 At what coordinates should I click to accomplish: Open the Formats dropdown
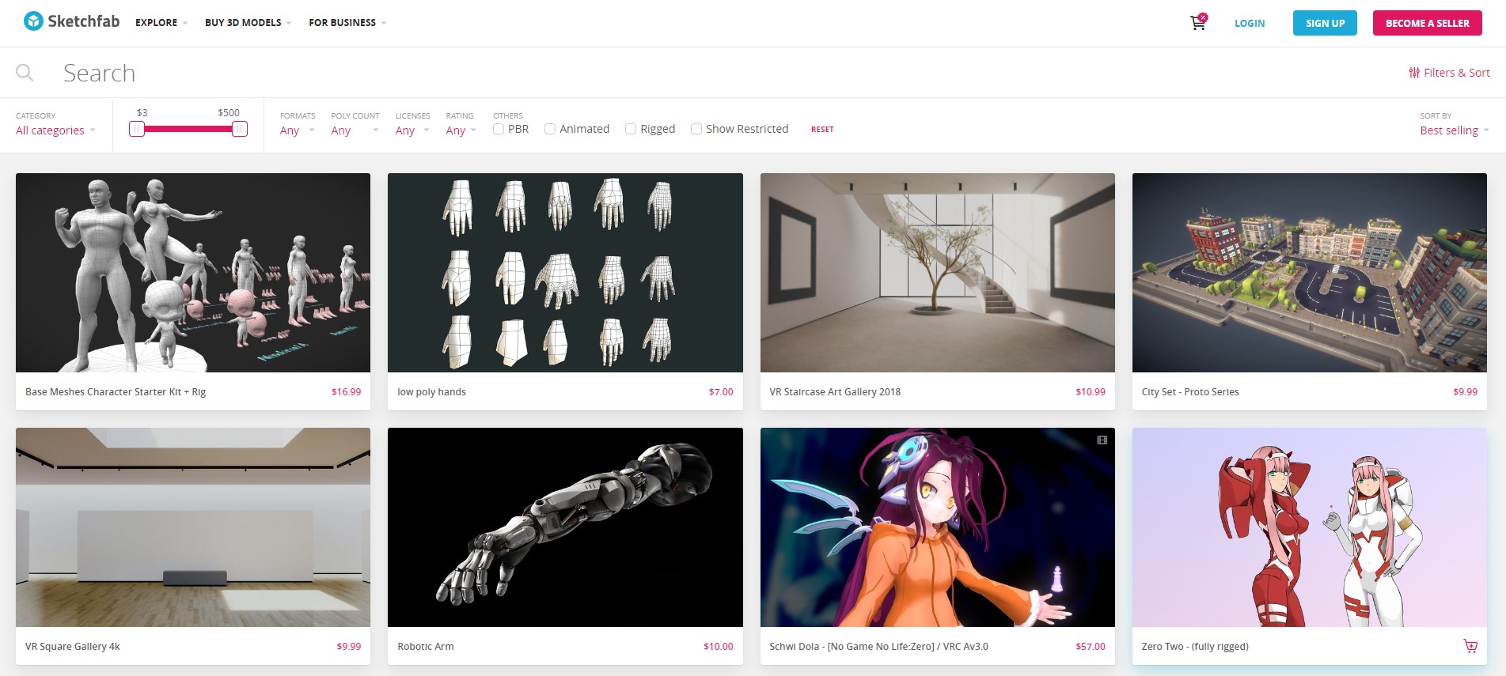297,130
